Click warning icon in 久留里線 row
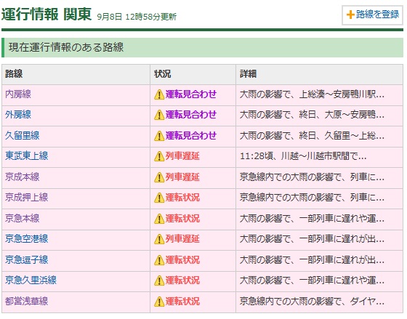Image resolution: width=407 pixels, height=319 pixels. click(x=159, y=136)
